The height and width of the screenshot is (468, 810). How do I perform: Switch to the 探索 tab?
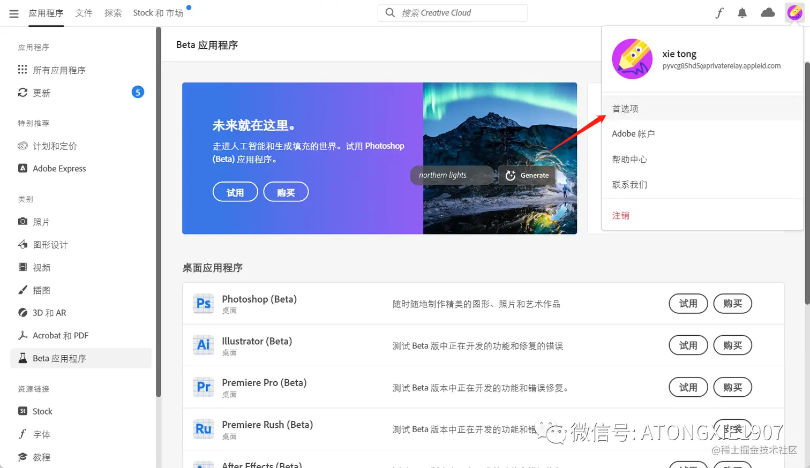point(113,13)
